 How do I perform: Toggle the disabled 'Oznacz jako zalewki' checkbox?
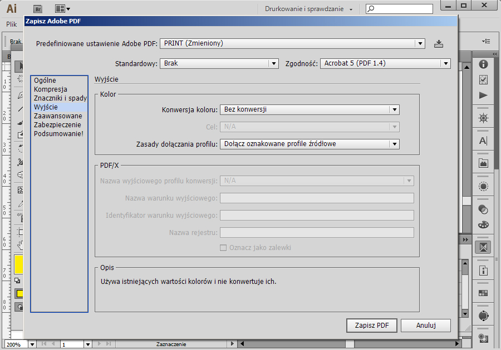tap(223, 248)
